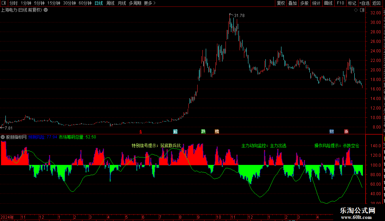
Task: Click 操作风险提示：杀跌空仓 text
Action: coord(337,146)
